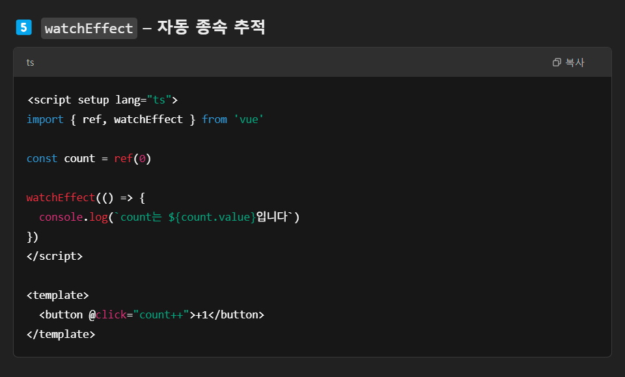Viewport: 625px width, 377px height.
Task: Click the ${count.value} template expression
Action: point(212,217)
